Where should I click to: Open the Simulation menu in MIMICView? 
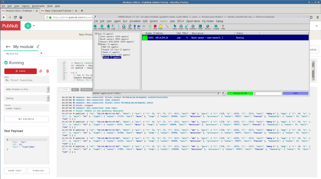click(x=136, y=21)
